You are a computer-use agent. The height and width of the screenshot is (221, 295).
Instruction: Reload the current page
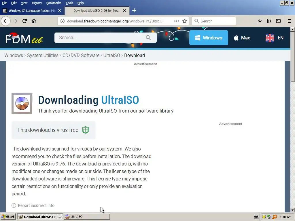[24, 21]
